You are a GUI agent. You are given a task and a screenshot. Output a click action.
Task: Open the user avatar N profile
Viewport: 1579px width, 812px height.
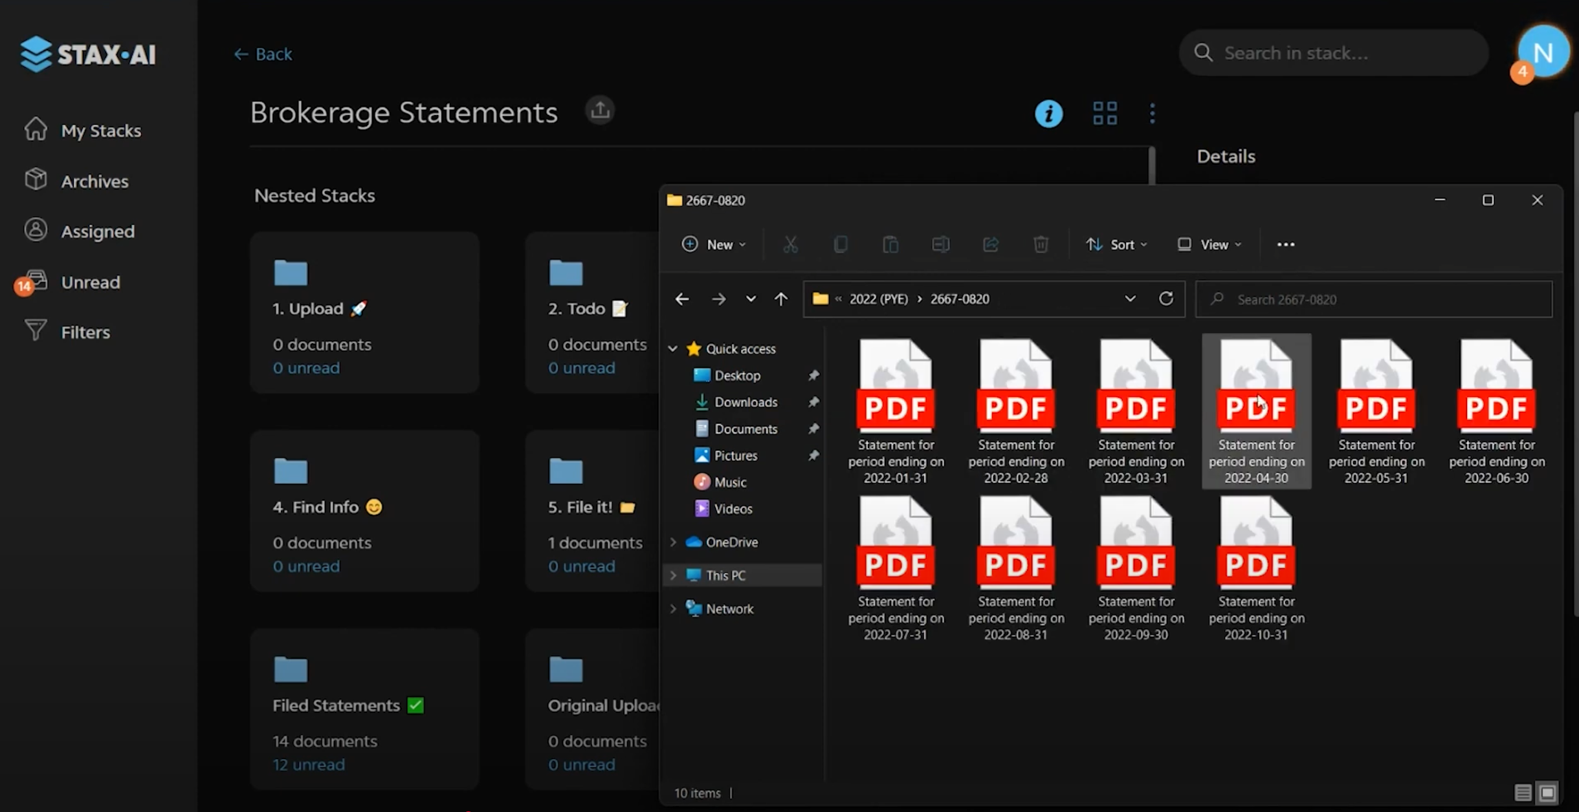coord(1543,53)
